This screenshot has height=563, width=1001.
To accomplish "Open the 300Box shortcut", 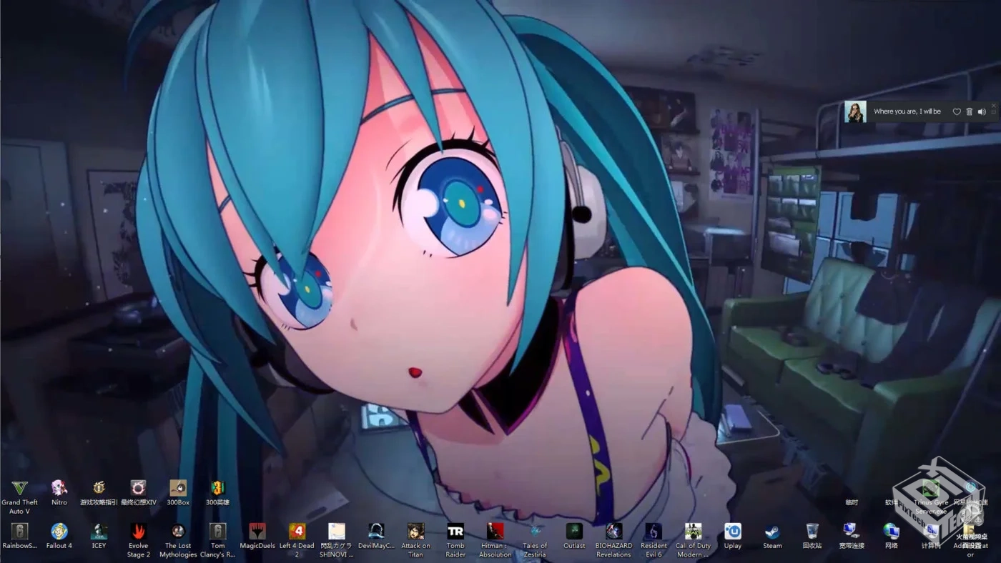I will 178,489.
